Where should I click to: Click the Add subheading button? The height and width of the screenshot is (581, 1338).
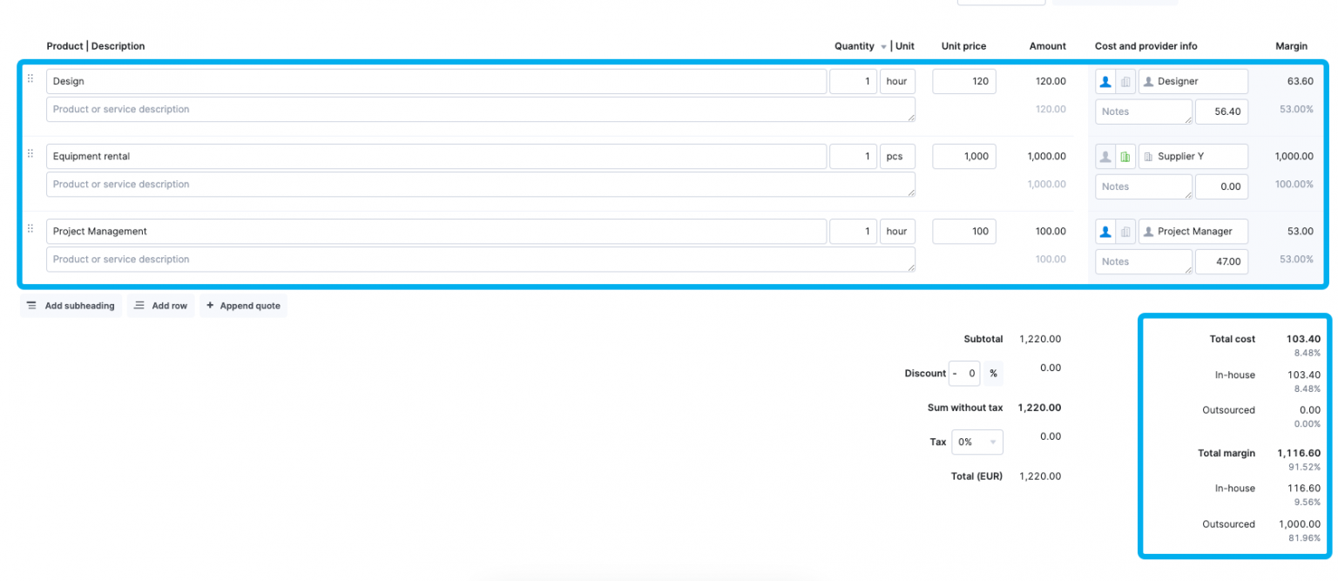71,306
